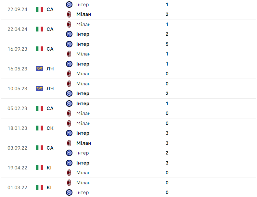Viewport: 257px width, 197px height.
Task: Open the Мілан team link in the 22.09.24 match
Action: click(84, 14)
